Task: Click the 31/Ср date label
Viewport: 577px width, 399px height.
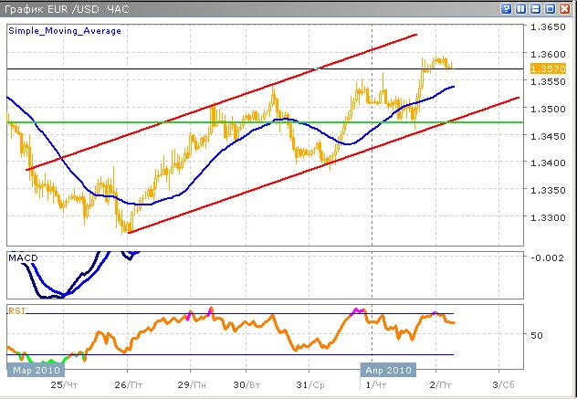Action: coord(310,385)
